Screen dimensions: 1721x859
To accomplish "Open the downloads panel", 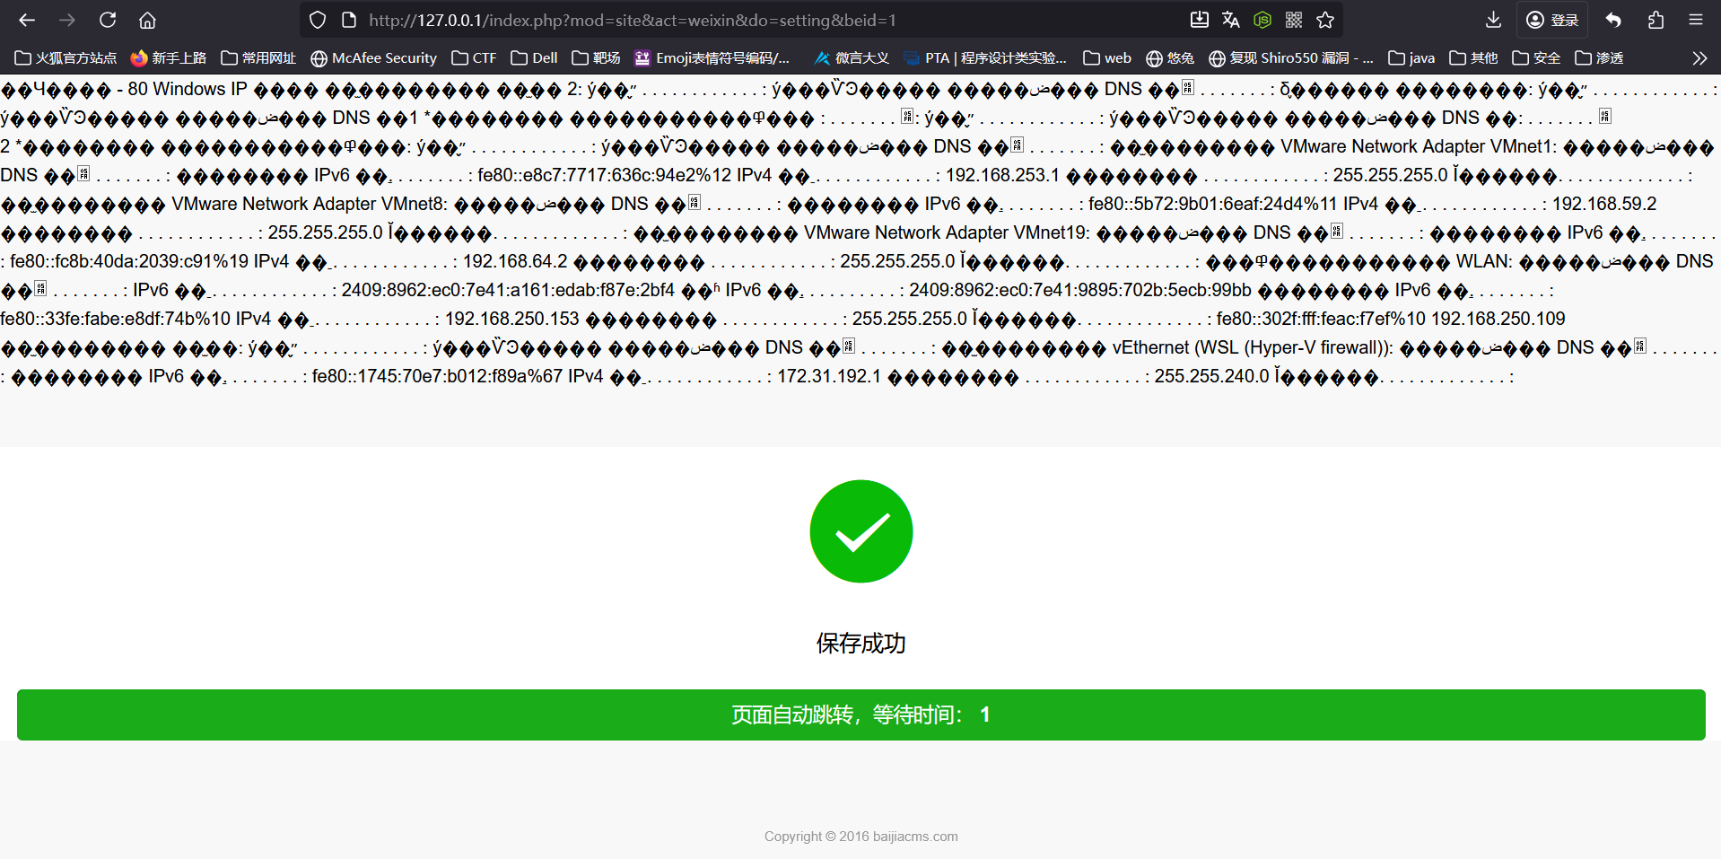I will [1493, 20].
